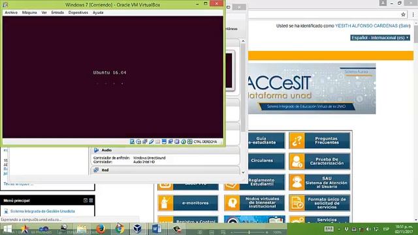418x235 pixels.
Task: Open the Guía e-estudiante tile
Action: point(266,140)
